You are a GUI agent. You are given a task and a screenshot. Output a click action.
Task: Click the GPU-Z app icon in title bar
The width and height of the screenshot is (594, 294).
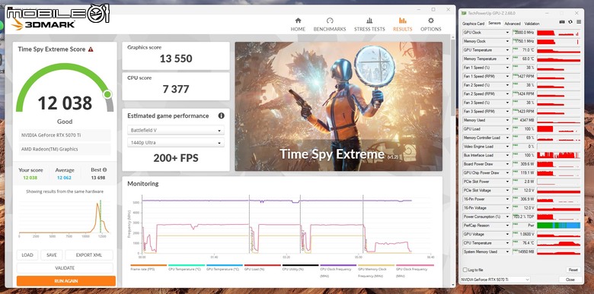pyautogui.click(x=464, y=13)
